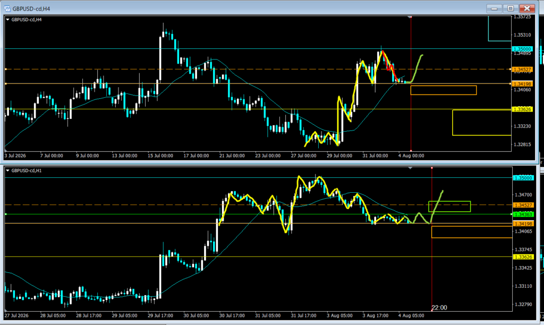Open the triangle menu beside GBPUSD-cd,H1 label
The image size is (544, 325).
pyautogui.click(x=7, y=170)
